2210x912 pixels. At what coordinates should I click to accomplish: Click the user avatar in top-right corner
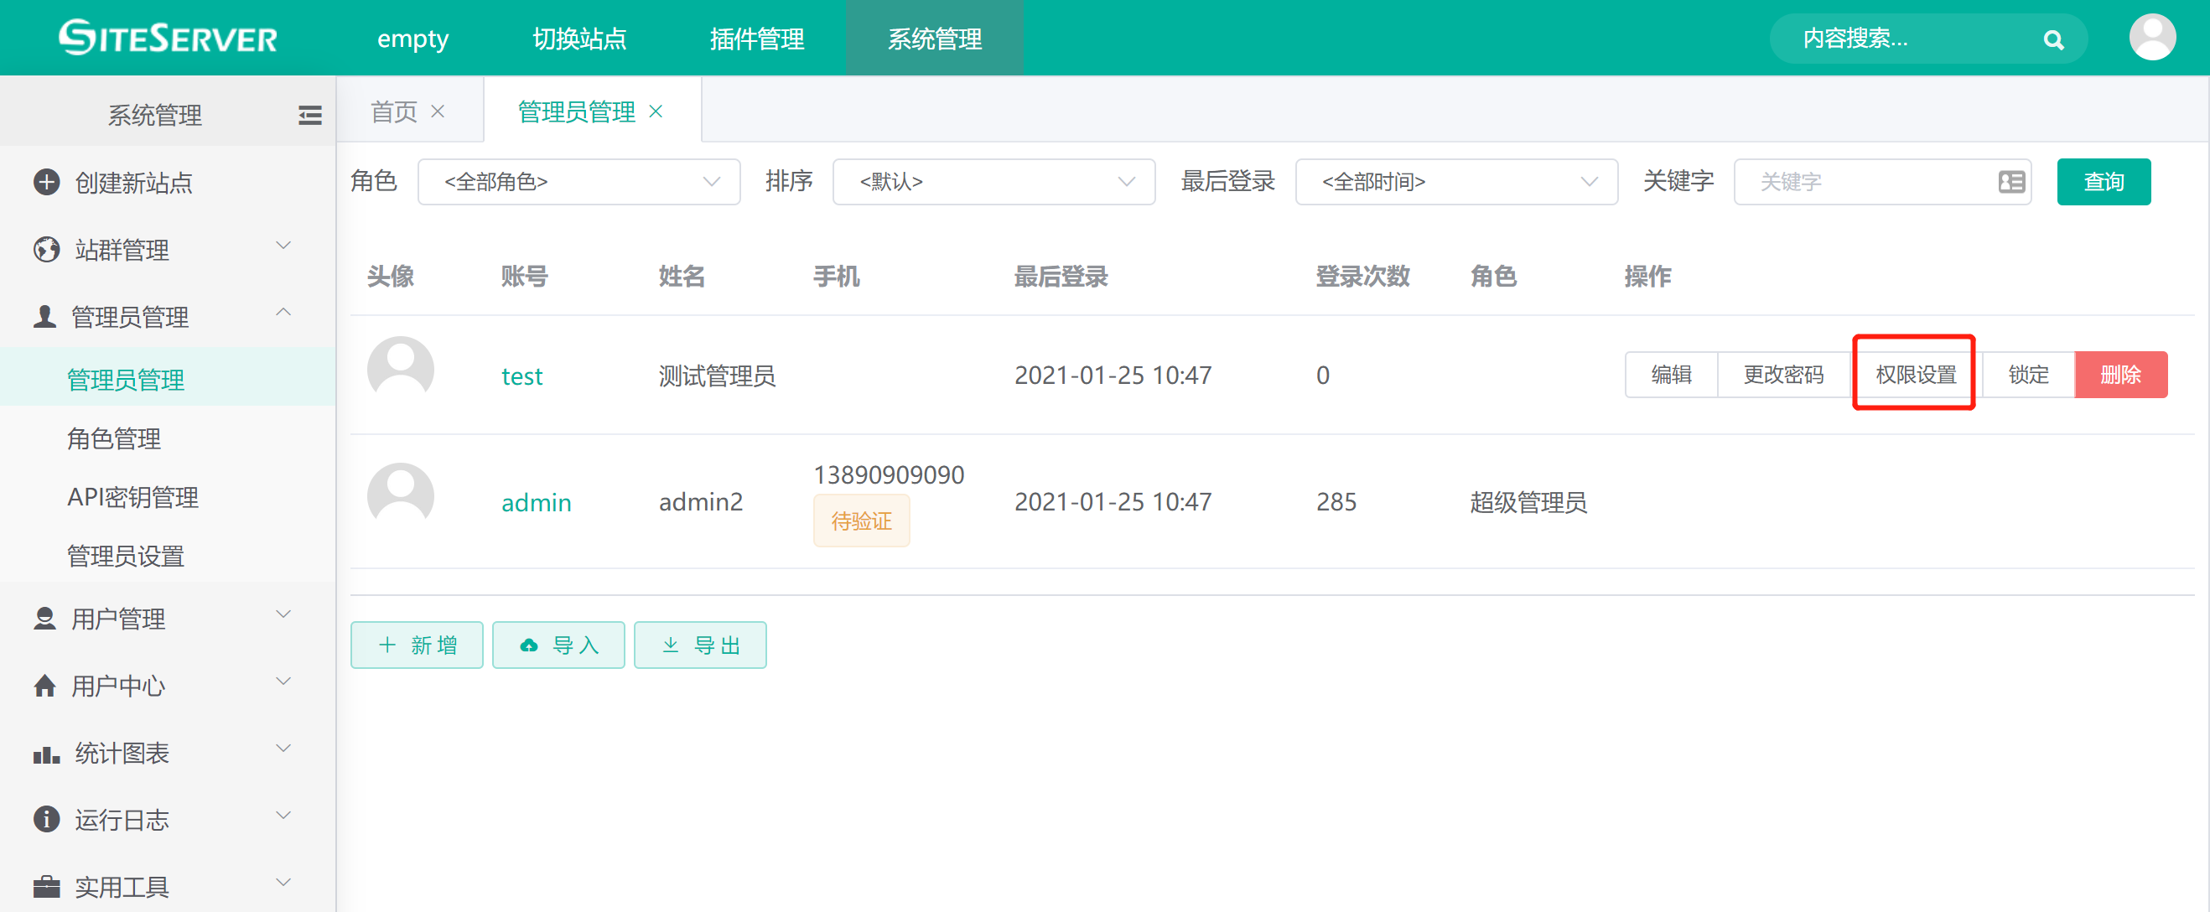point(2152,37)
